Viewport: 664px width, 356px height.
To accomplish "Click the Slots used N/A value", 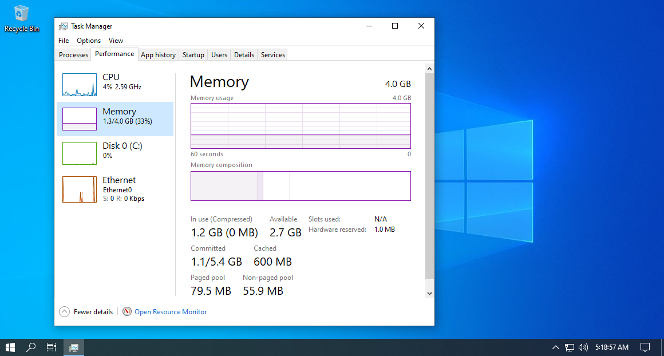I will pos(381,219).
